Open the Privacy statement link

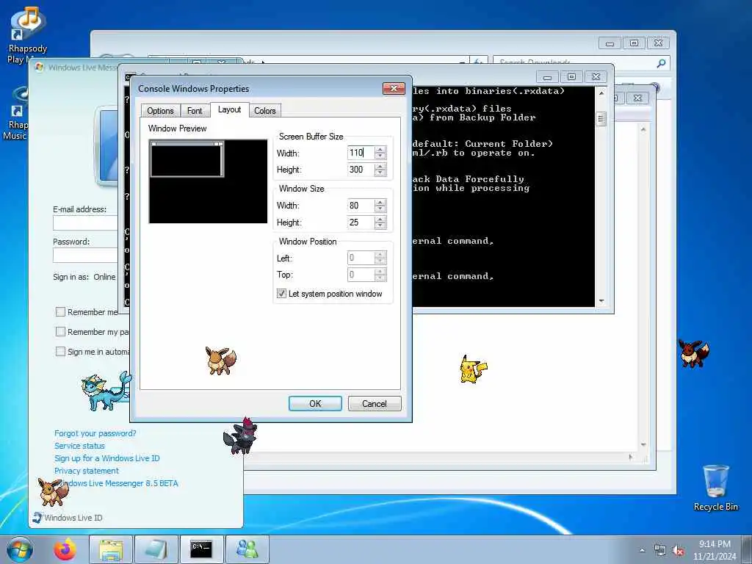coord(87,471)
